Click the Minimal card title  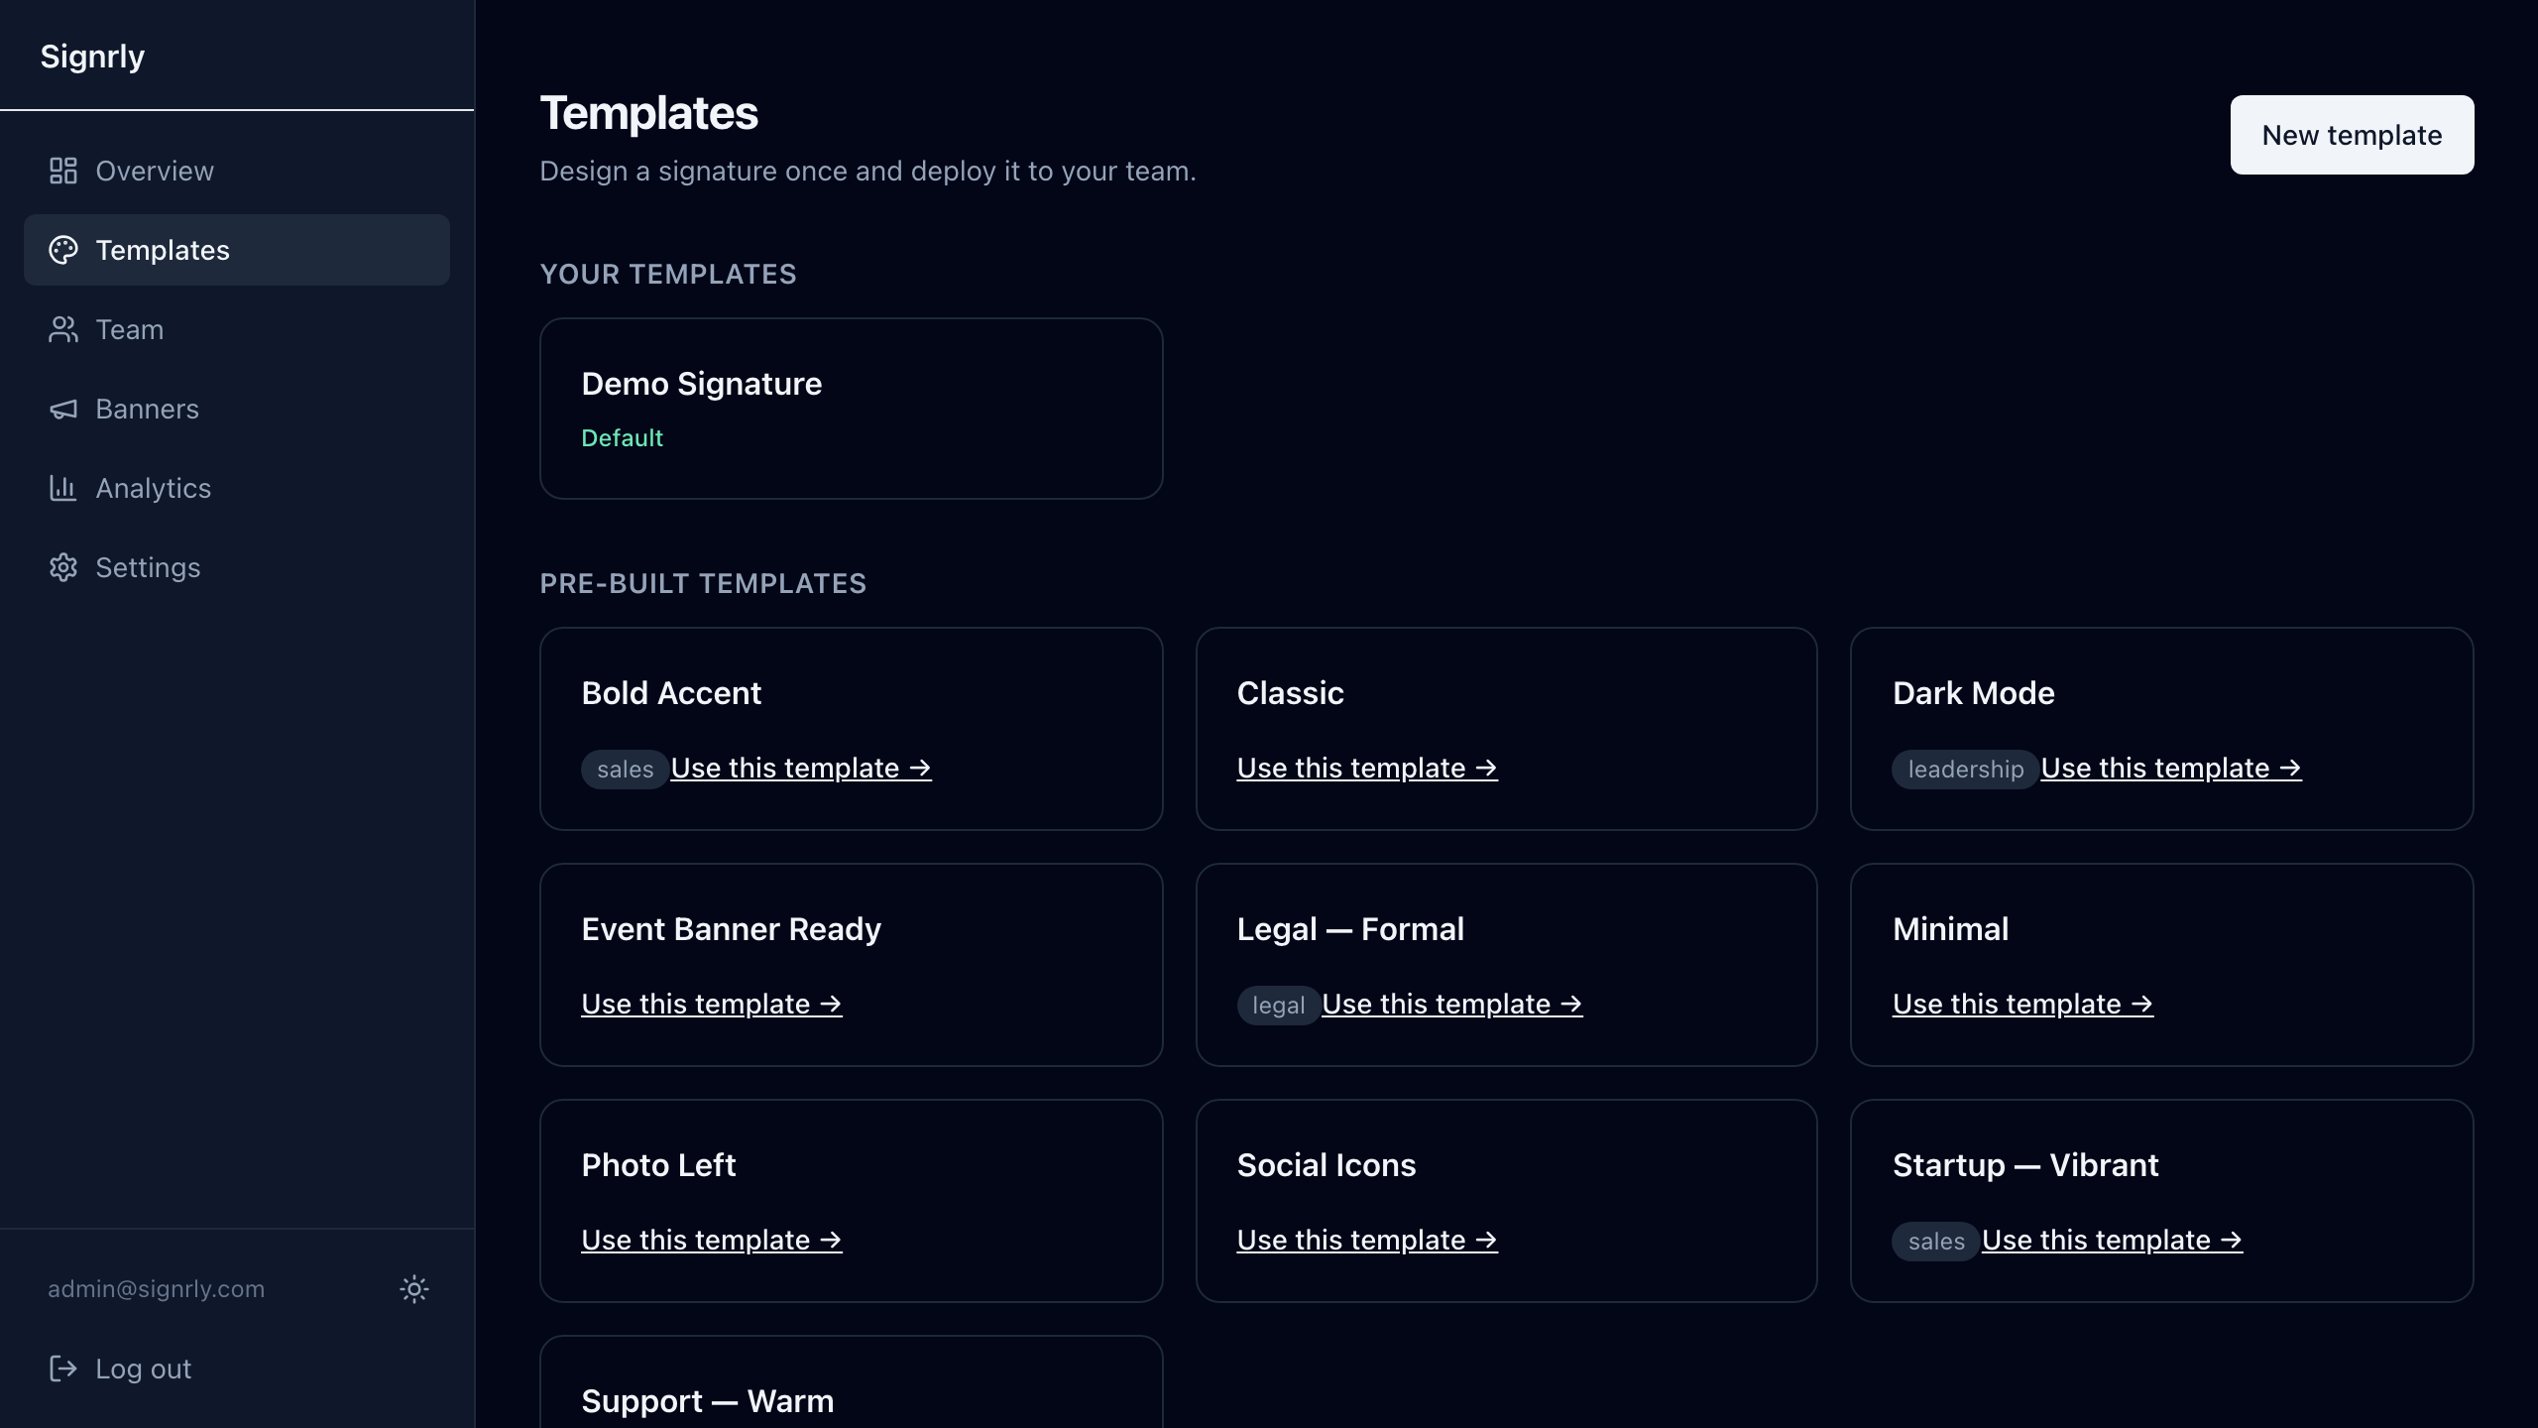pos(1950,929)
